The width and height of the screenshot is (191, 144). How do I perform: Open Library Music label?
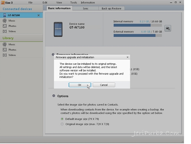(12, 44)
